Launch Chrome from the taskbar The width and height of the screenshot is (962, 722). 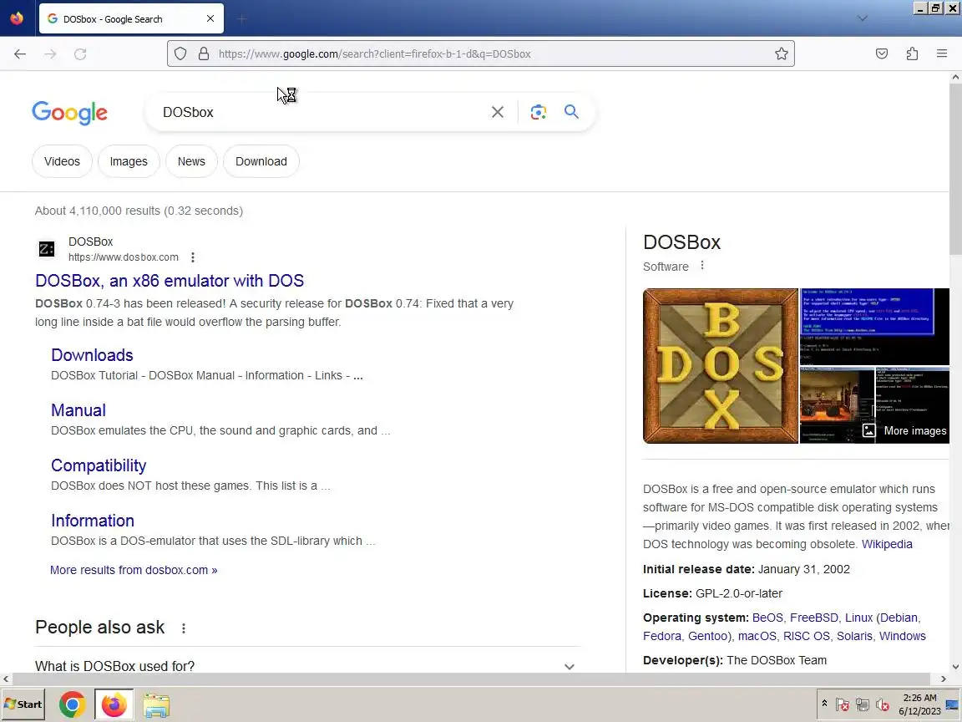click(x=73, y=704)
